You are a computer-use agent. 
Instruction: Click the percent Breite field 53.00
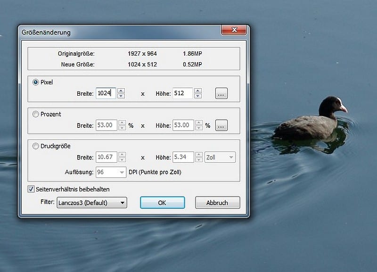pos(107,125)
